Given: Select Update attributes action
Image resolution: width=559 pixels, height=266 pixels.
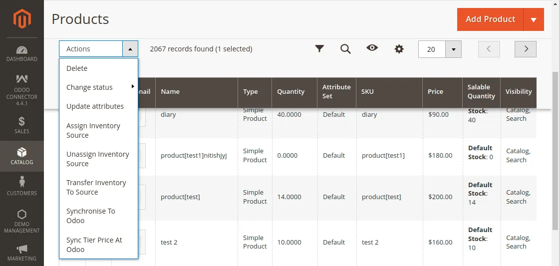Looking at the screenshot, I should click(x=98, y=106).
